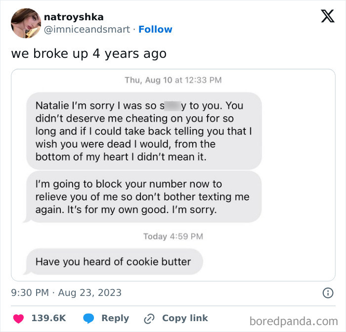The height and width of the screenshot is (332, 346).
Task: Follow the account via Follow link
Action: coord(155,29)
